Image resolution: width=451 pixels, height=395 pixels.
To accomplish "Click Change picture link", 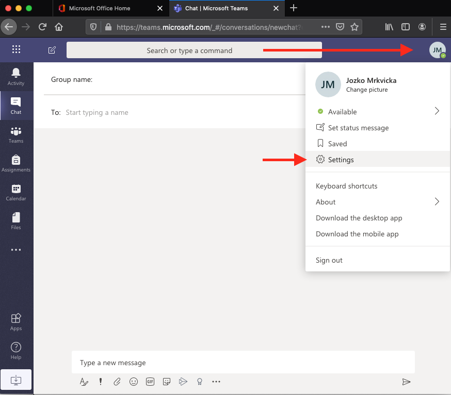I will point(367,90).
